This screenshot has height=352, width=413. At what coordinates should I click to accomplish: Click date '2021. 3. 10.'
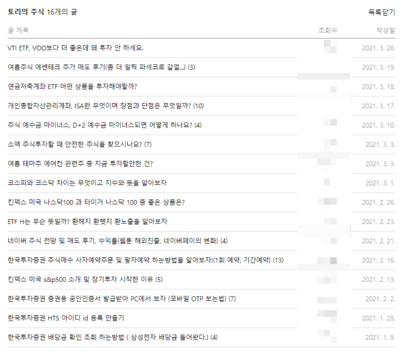coord(379,125)
